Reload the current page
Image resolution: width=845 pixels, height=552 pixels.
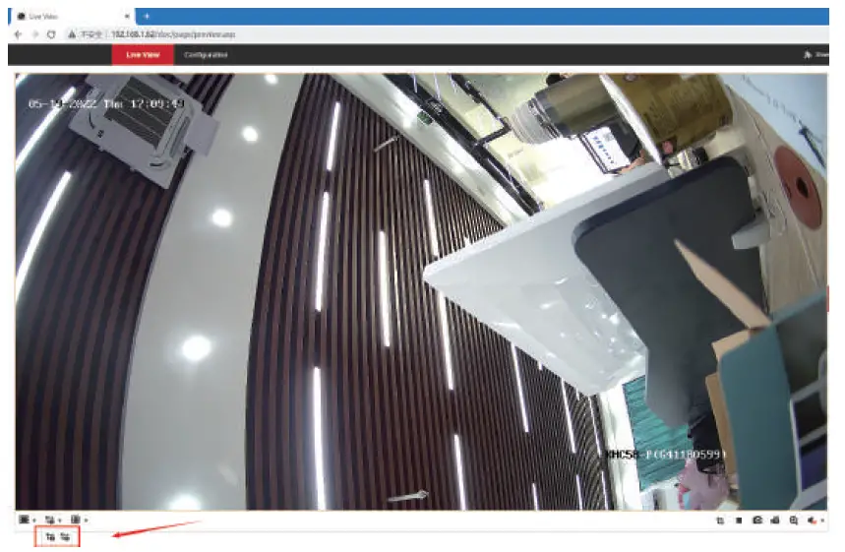pyautogui.click(x=51, y=34)
